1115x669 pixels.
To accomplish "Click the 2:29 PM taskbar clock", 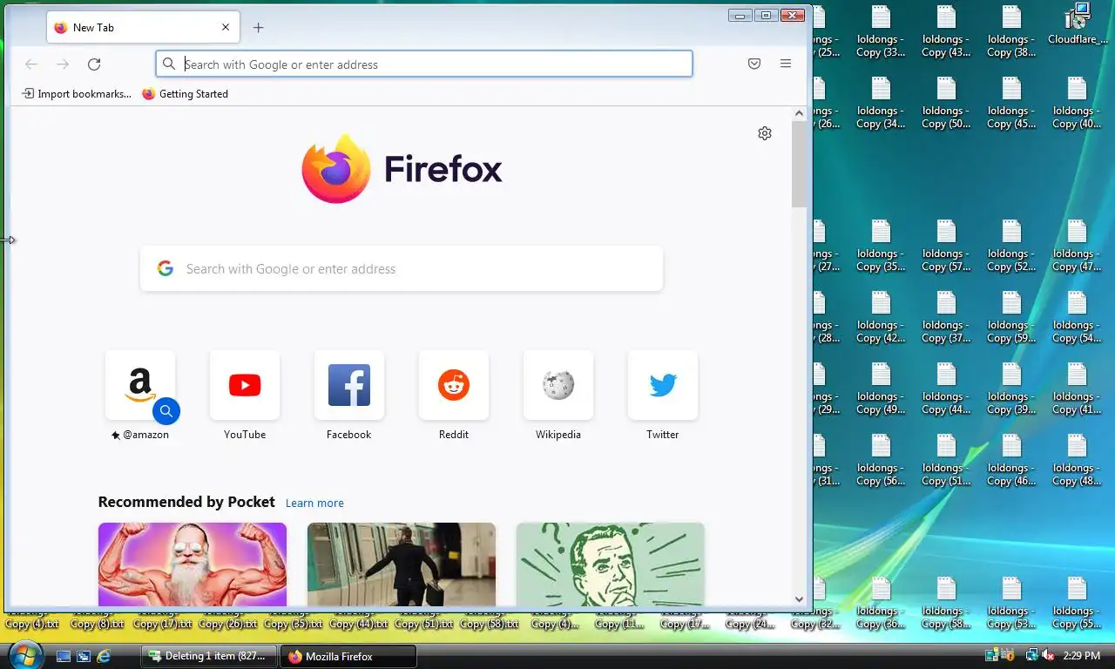I will 1083,656.
